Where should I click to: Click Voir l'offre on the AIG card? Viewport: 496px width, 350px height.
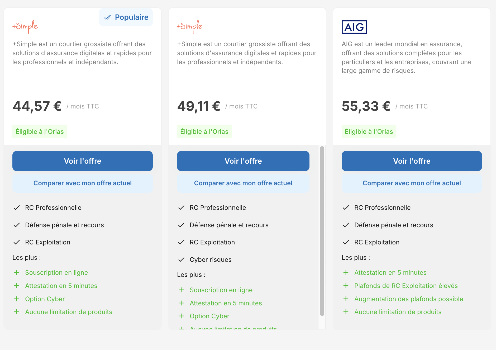412,161
